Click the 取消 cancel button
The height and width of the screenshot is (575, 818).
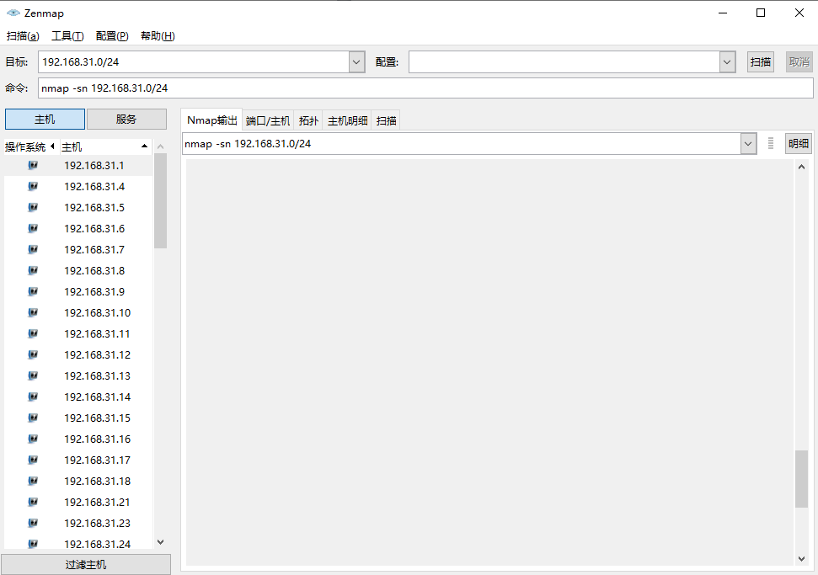(x=799, y=62)
